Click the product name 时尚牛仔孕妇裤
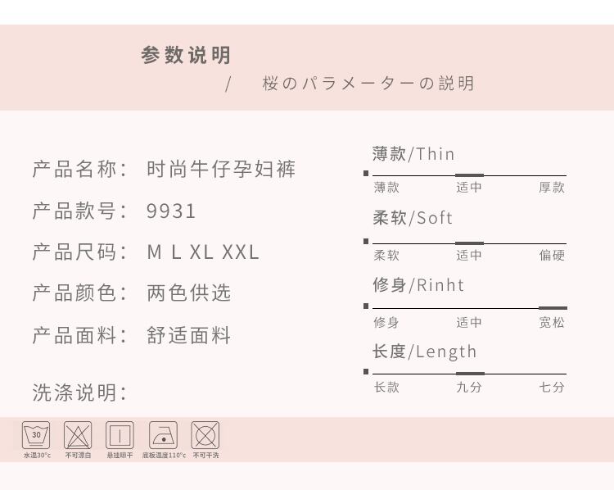 (x=221, y=170)
